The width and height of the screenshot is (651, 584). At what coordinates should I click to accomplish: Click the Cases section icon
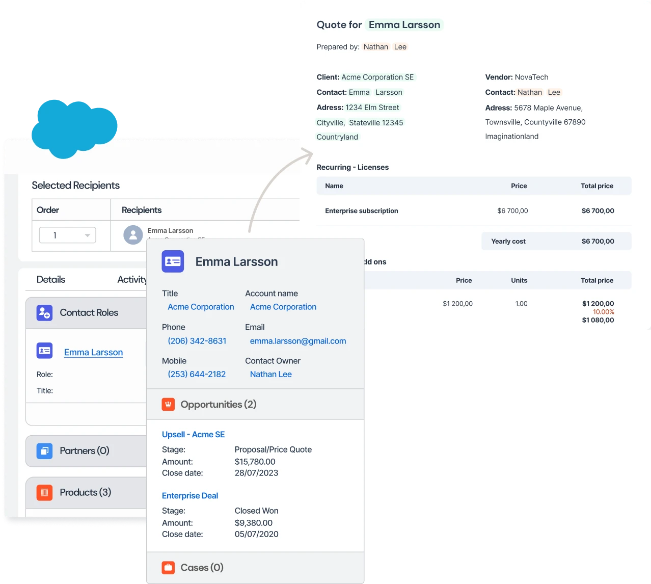(168, 567)
